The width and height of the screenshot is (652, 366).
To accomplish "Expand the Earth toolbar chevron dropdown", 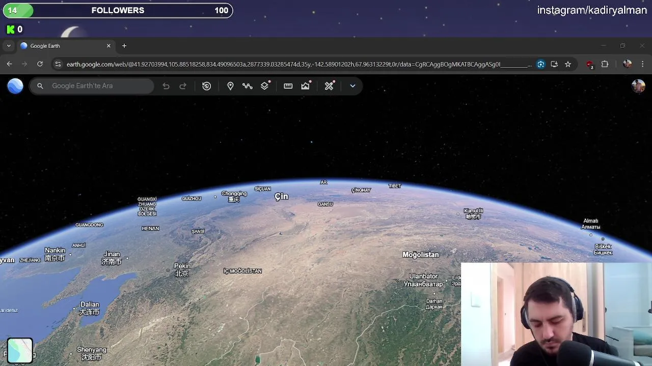I will tap(352, 86).
